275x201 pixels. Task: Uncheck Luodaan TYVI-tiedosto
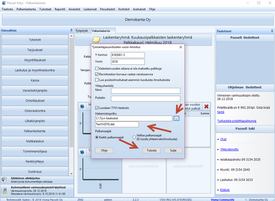coord(97,108)
